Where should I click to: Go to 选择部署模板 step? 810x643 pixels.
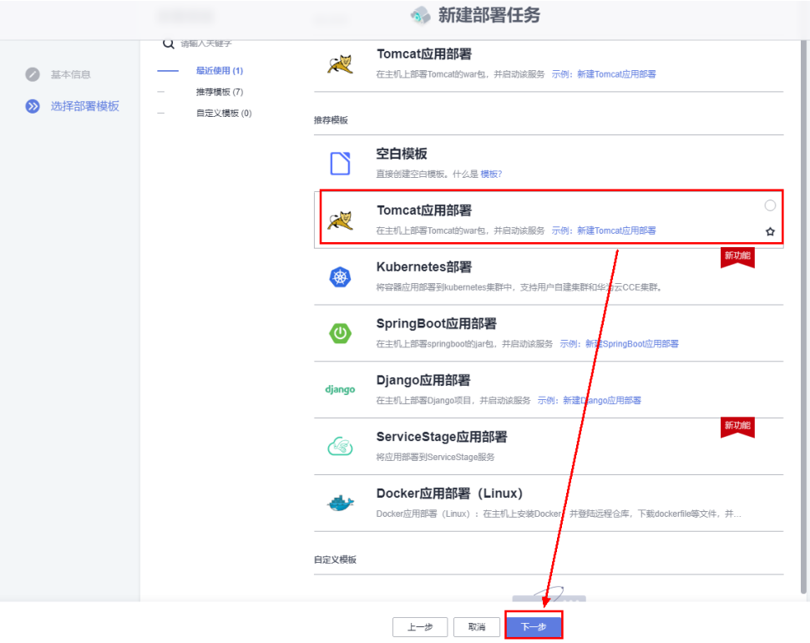tap(84, 106)
